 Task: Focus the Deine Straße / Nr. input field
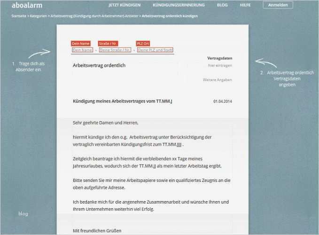click(115, 50)
